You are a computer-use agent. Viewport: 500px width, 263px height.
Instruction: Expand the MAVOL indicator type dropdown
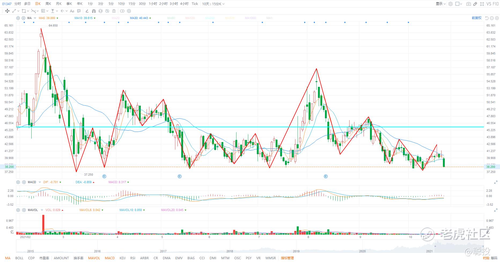42,210
